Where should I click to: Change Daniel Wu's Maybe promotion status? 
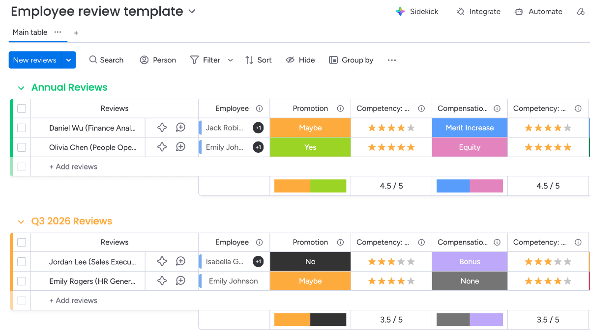click(310, 128)
